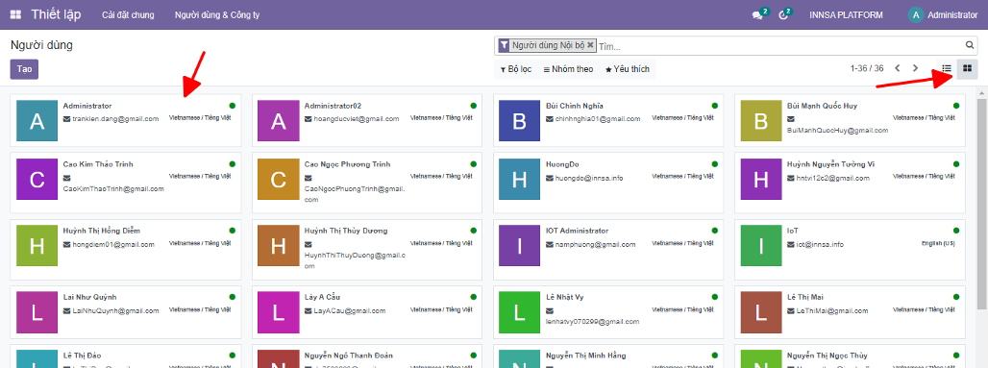Screen dimensions: 988x368
Task: Switch to kanban view icon
Action: point(967,68)
